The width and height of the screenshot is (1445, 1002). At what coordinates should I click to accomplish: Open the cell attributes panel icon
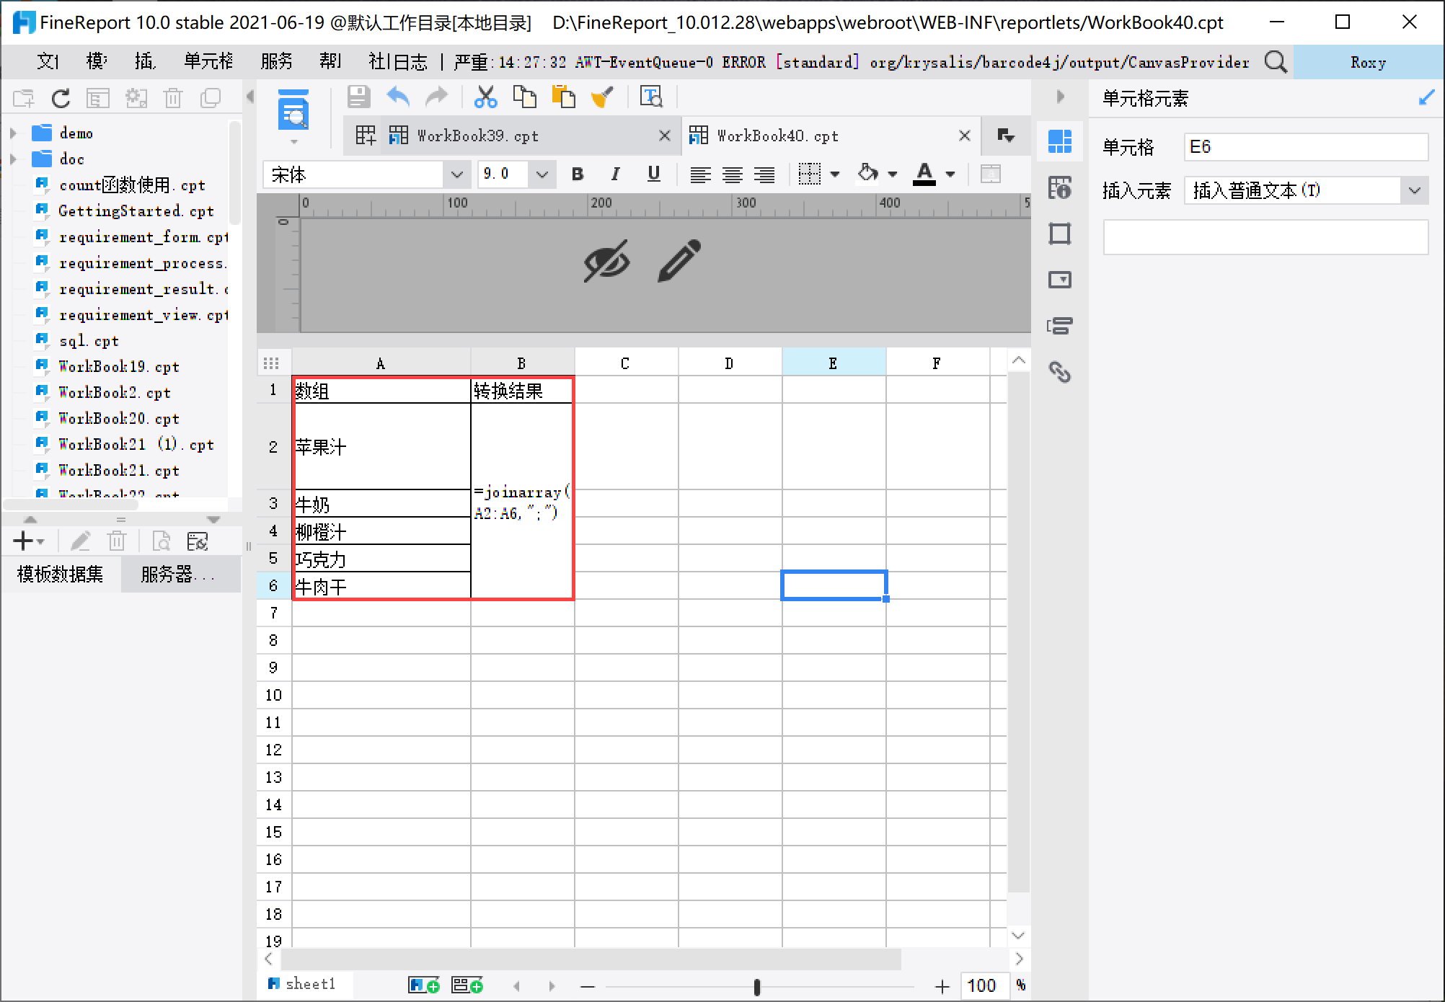[x=1059, y=187]
